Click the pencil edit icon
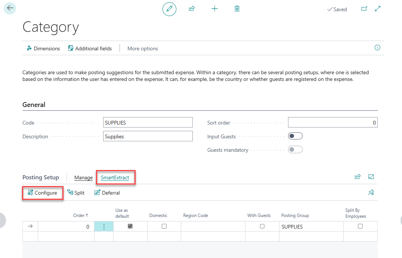402x258 pixels. coord(169,9)
